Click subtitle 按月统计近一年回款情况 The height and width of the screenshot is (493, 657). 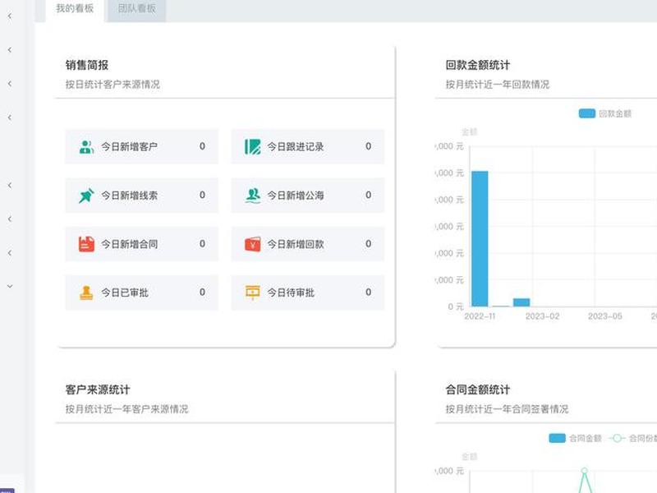tap(498, 85)
